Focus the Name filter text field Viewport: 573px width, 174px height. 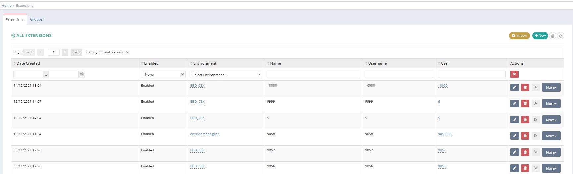(314, 74)
